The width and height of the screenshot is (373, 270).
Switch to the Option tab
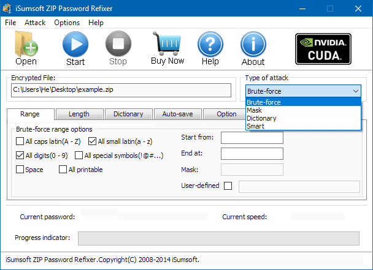pyautogui.click(x=224, y=114)
